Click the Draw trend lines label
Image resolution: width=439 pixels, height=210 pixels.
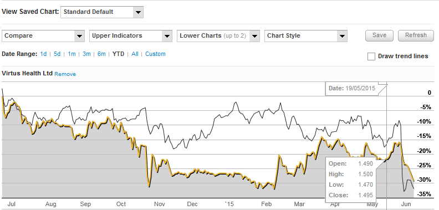[x=403, y=57]
